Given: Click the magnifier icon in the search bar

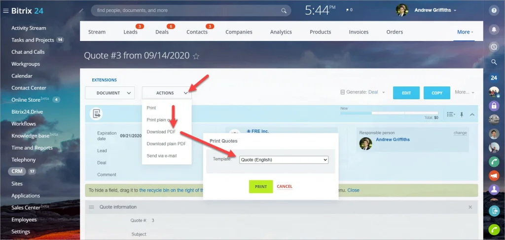Looking at the screenshot, I should click(x=284, y=11).
